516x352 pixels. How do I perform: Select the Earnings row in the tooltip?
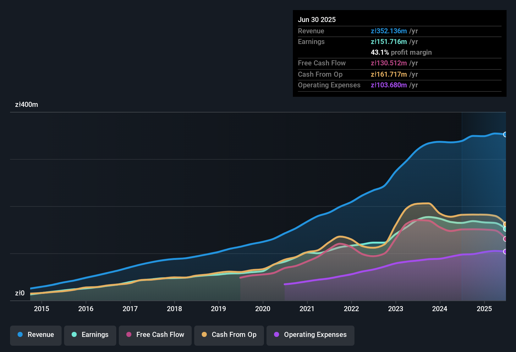(399, 41)
